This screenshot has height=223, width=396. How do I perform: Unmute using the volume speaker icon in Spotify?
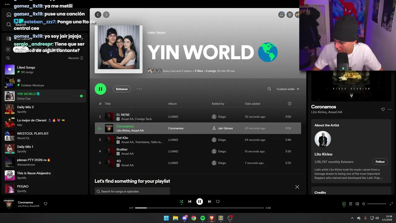click(364, 204)
